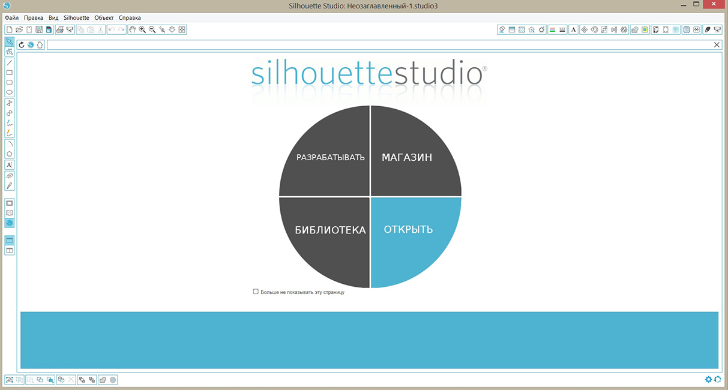Viewport: 728px width, 390px height.
Task: Open the Text Style panel icon
Action: coord(573,29)
